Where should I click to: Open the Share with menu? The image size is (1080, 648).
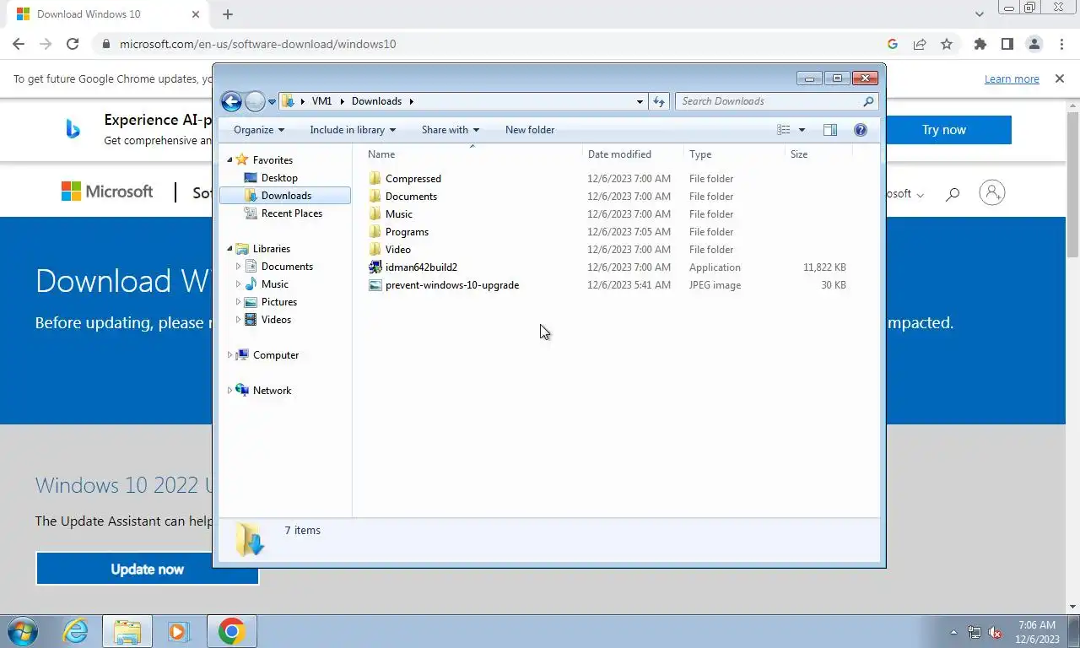tap(451, 130)
